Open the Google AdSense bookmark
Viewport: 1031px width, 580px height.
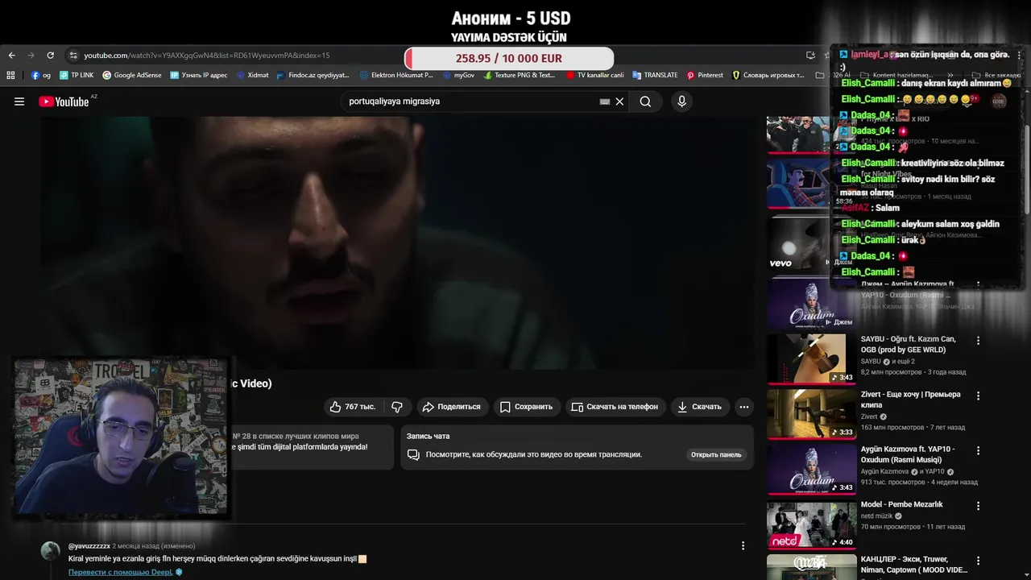131,75
